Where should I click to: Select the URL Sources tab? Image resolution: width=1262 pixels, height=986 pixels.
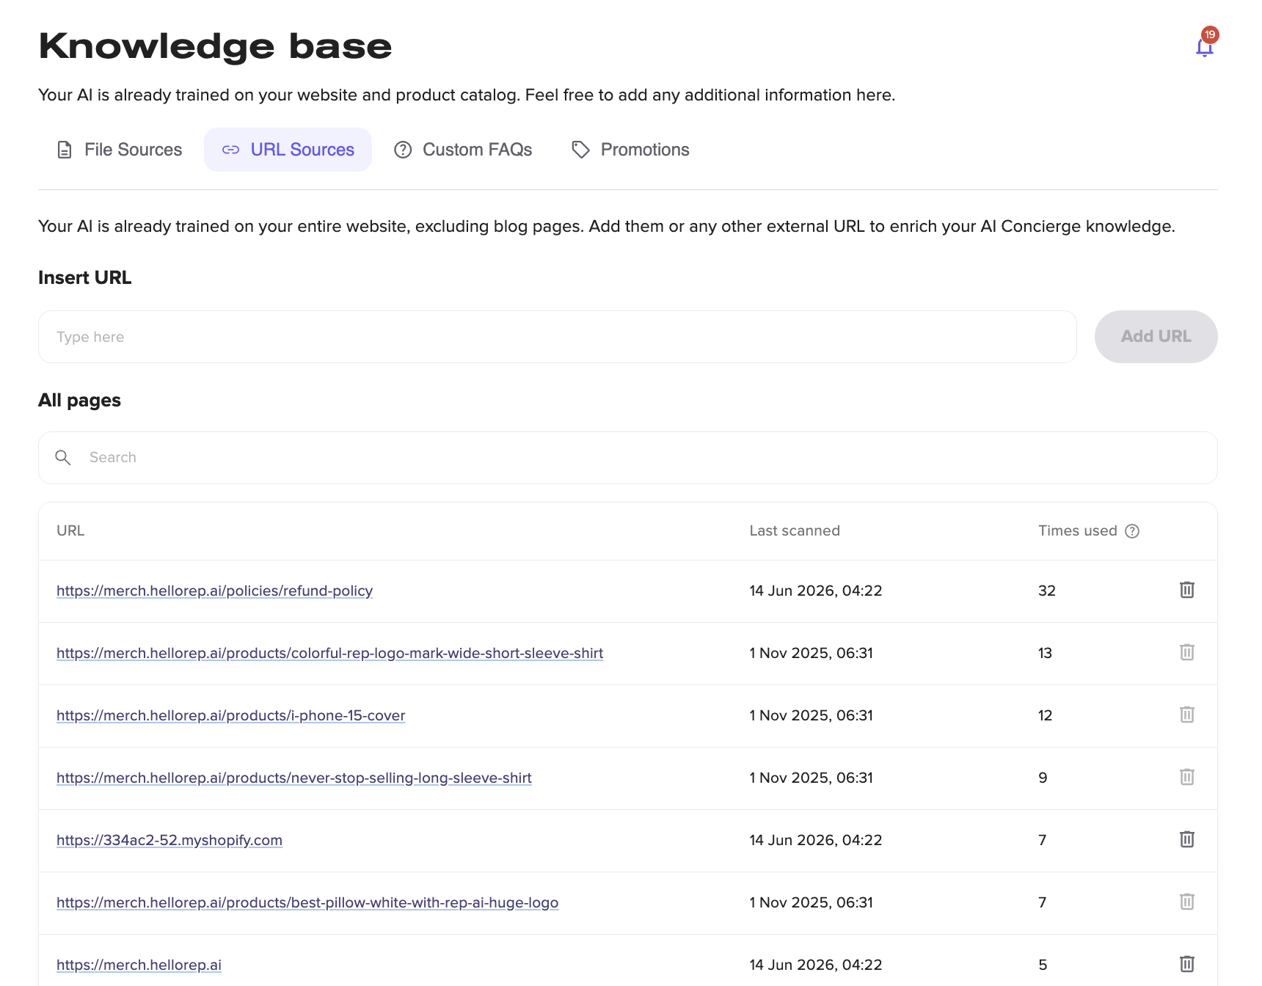coord(288,150)
